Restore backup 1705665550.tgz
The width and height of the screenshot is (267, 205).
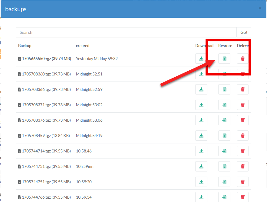point(224,59)
